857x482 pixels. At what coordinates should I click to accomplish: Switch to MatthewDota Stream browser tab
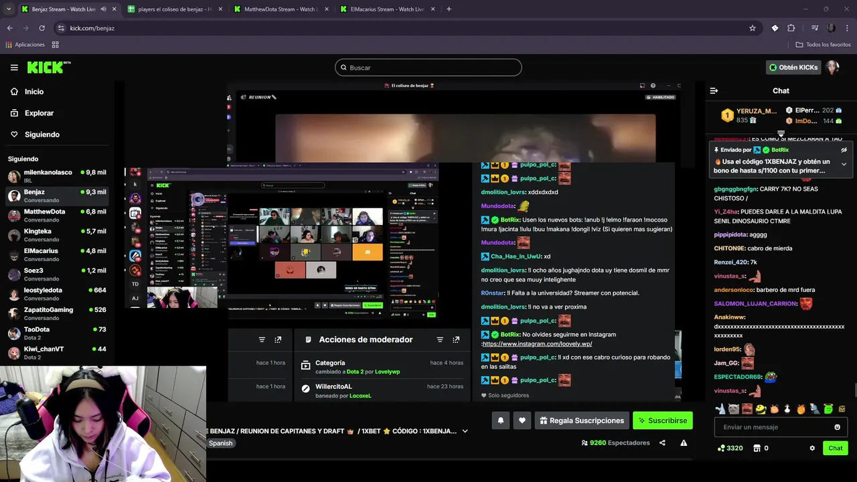pos(280,9)
